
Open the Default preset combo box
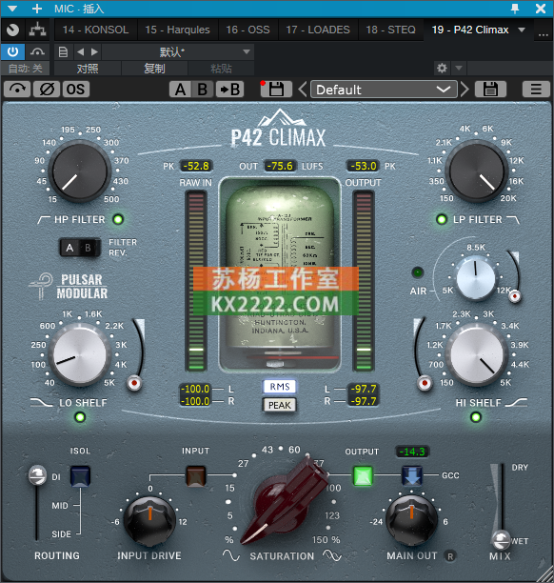click(x=384, y=90)
